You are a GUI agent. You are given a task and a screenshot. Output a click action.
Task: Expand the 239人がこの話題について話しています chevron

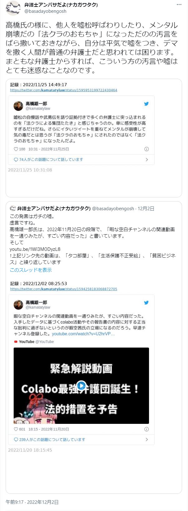[147, 439]
